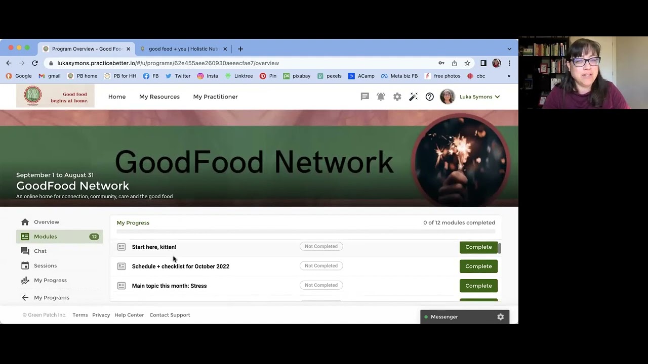Viewport: 648px width, 364px height.
Task: Show more bookmarks with the chevron
Action: click(x=509, y=76)
